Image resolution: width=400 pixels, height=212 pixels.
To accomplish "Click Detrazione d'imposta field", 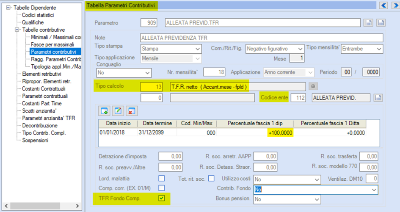I will tap(171, 156).
